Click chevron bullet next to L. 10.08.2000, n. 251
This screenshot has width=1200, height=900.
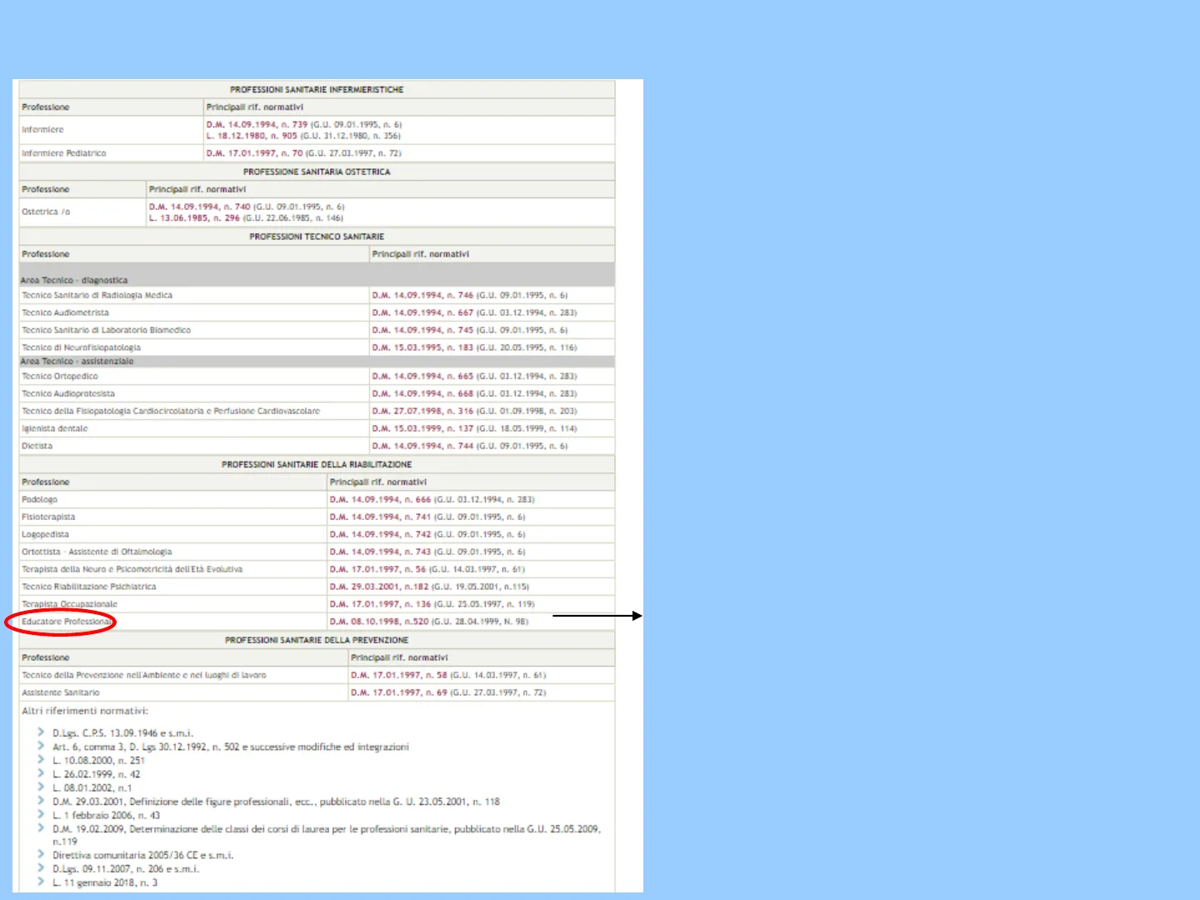(x=41, y=760)
